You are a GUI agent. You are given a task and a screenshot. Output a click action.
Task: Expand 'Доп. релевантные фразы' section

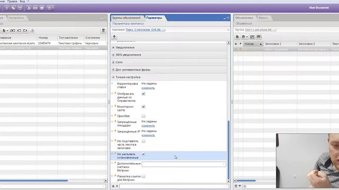[x=113, y=70]
